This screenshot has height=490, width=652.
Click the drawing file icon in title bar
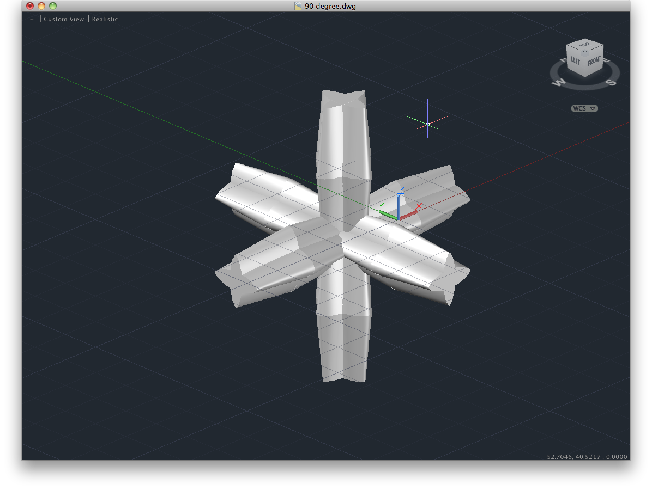[298, 6]
